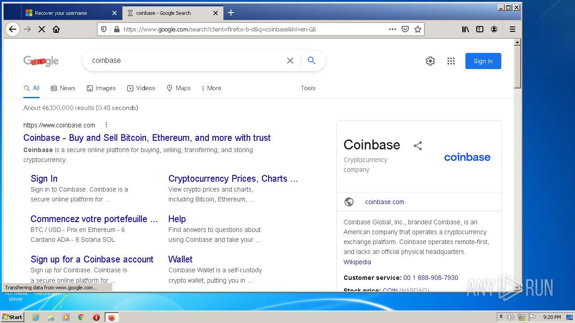The width and height of the screenshot is (575, 323).
Task: Call customer service number link
Action: [431, 278]
